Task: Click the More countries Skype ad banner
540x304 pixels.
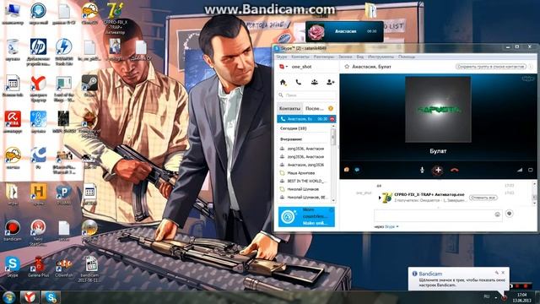Action: (x=306, y=216)
